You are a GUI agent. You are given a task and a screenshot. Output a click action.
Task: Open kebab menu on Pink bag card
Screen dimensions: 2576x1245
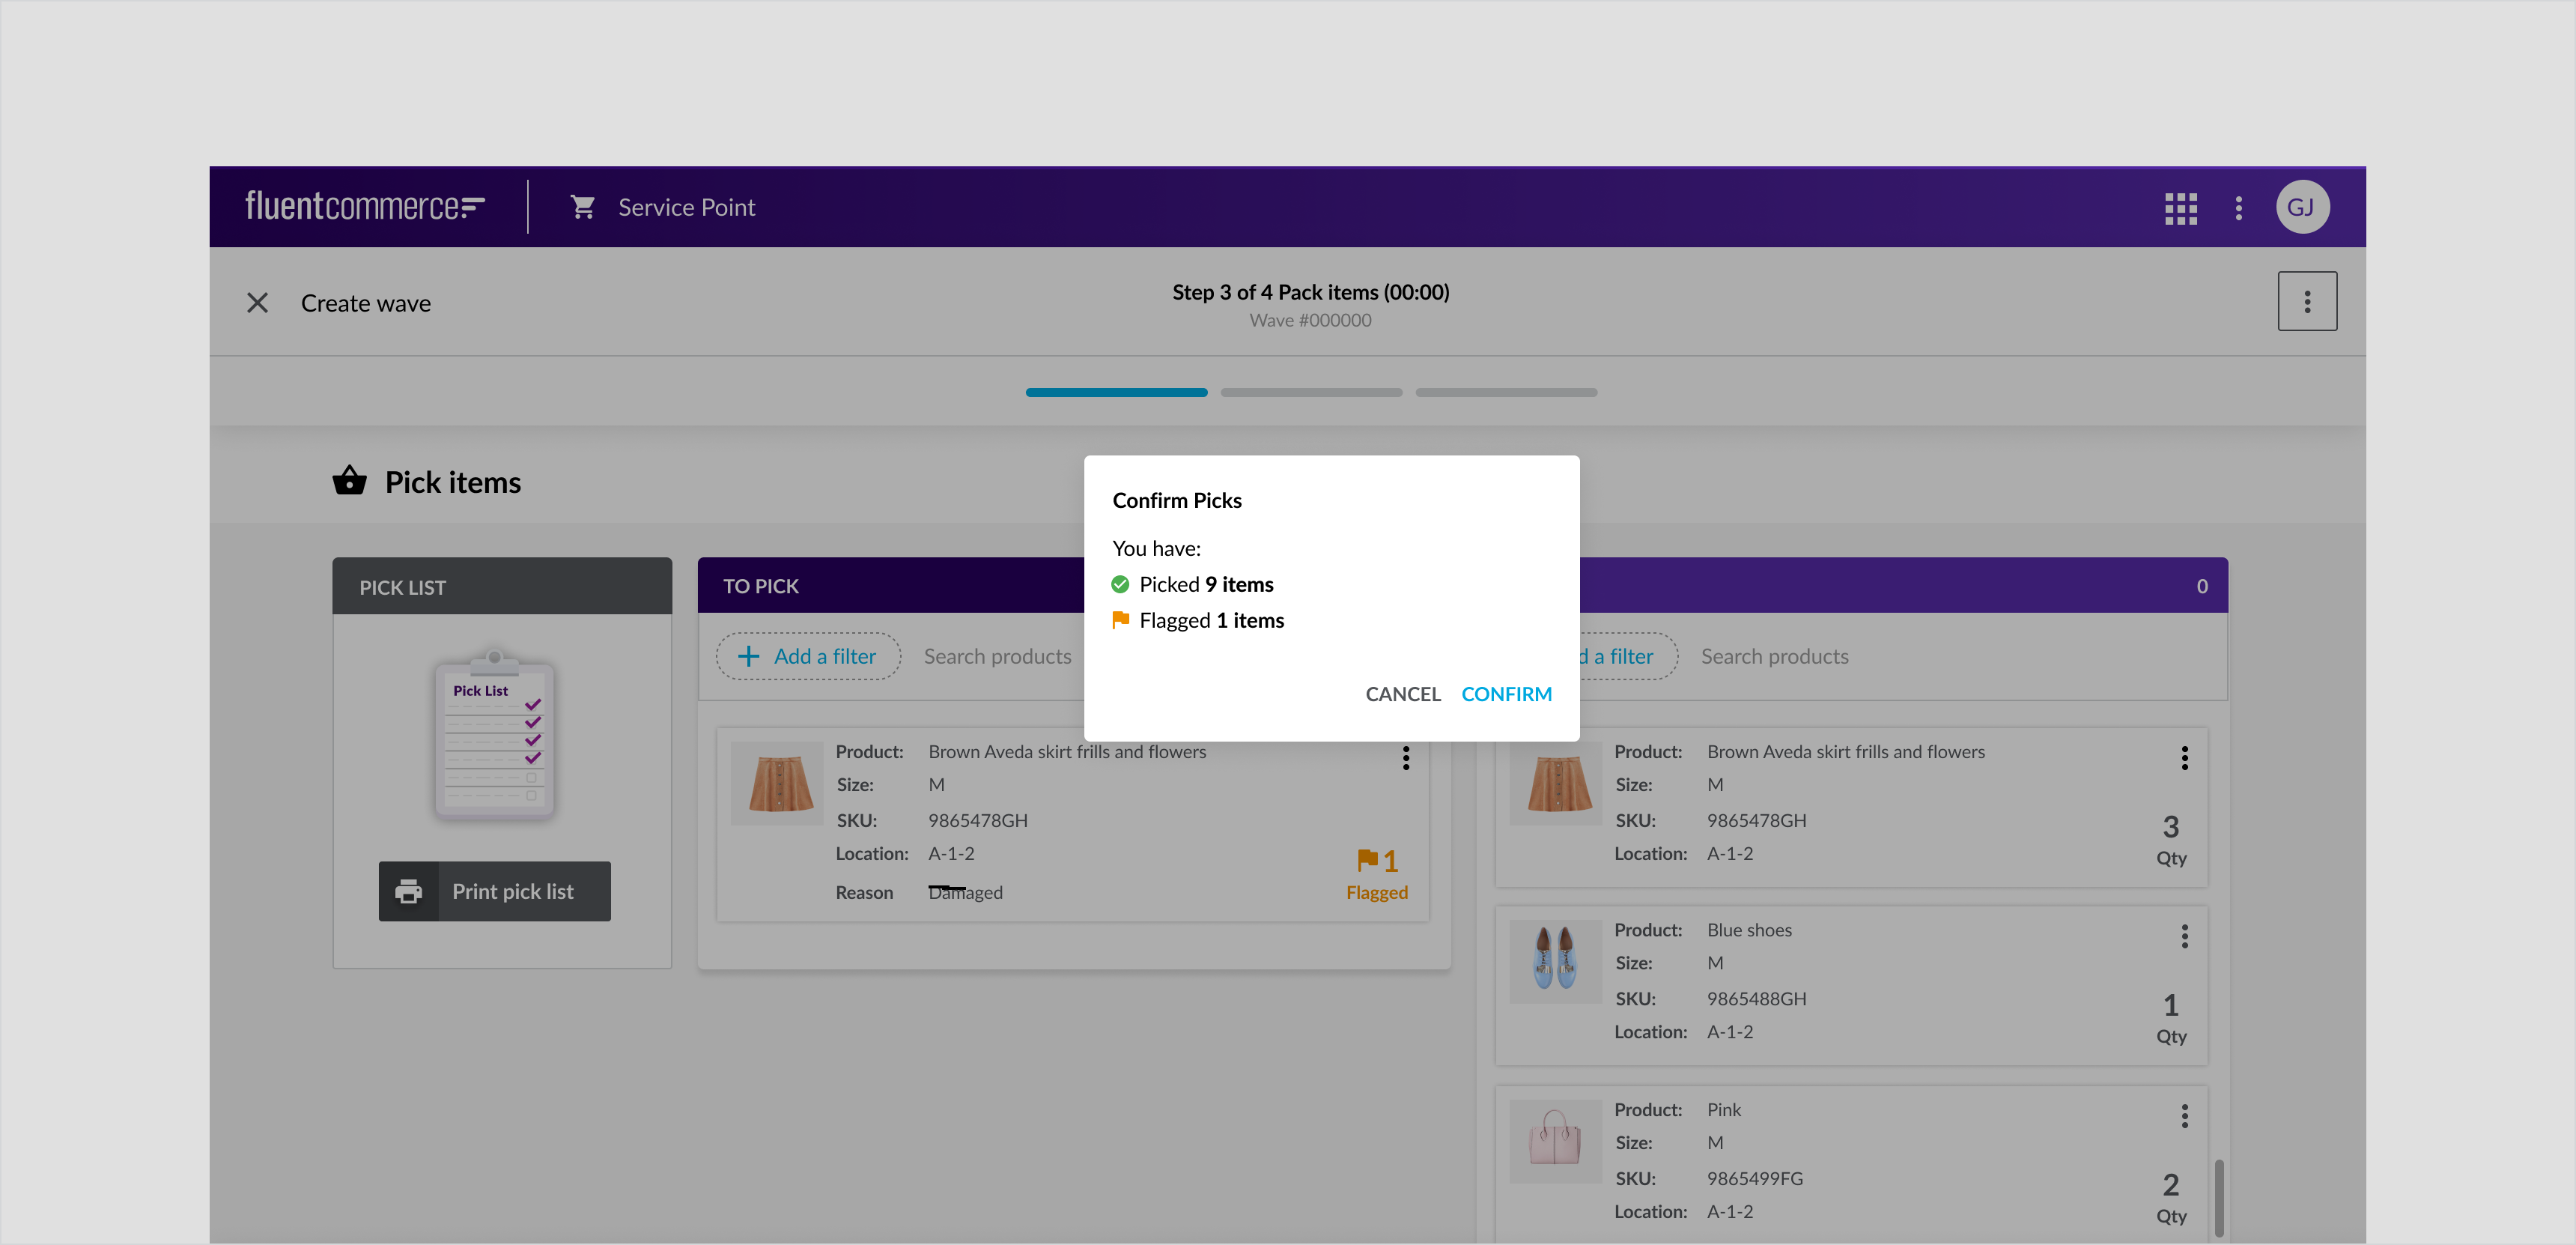[2184, 1115]
